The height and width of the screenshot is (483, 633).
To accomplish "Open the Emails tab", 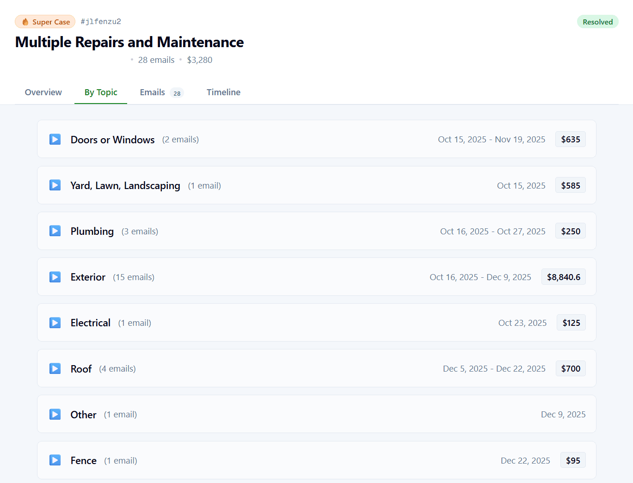I will [152, 92].
